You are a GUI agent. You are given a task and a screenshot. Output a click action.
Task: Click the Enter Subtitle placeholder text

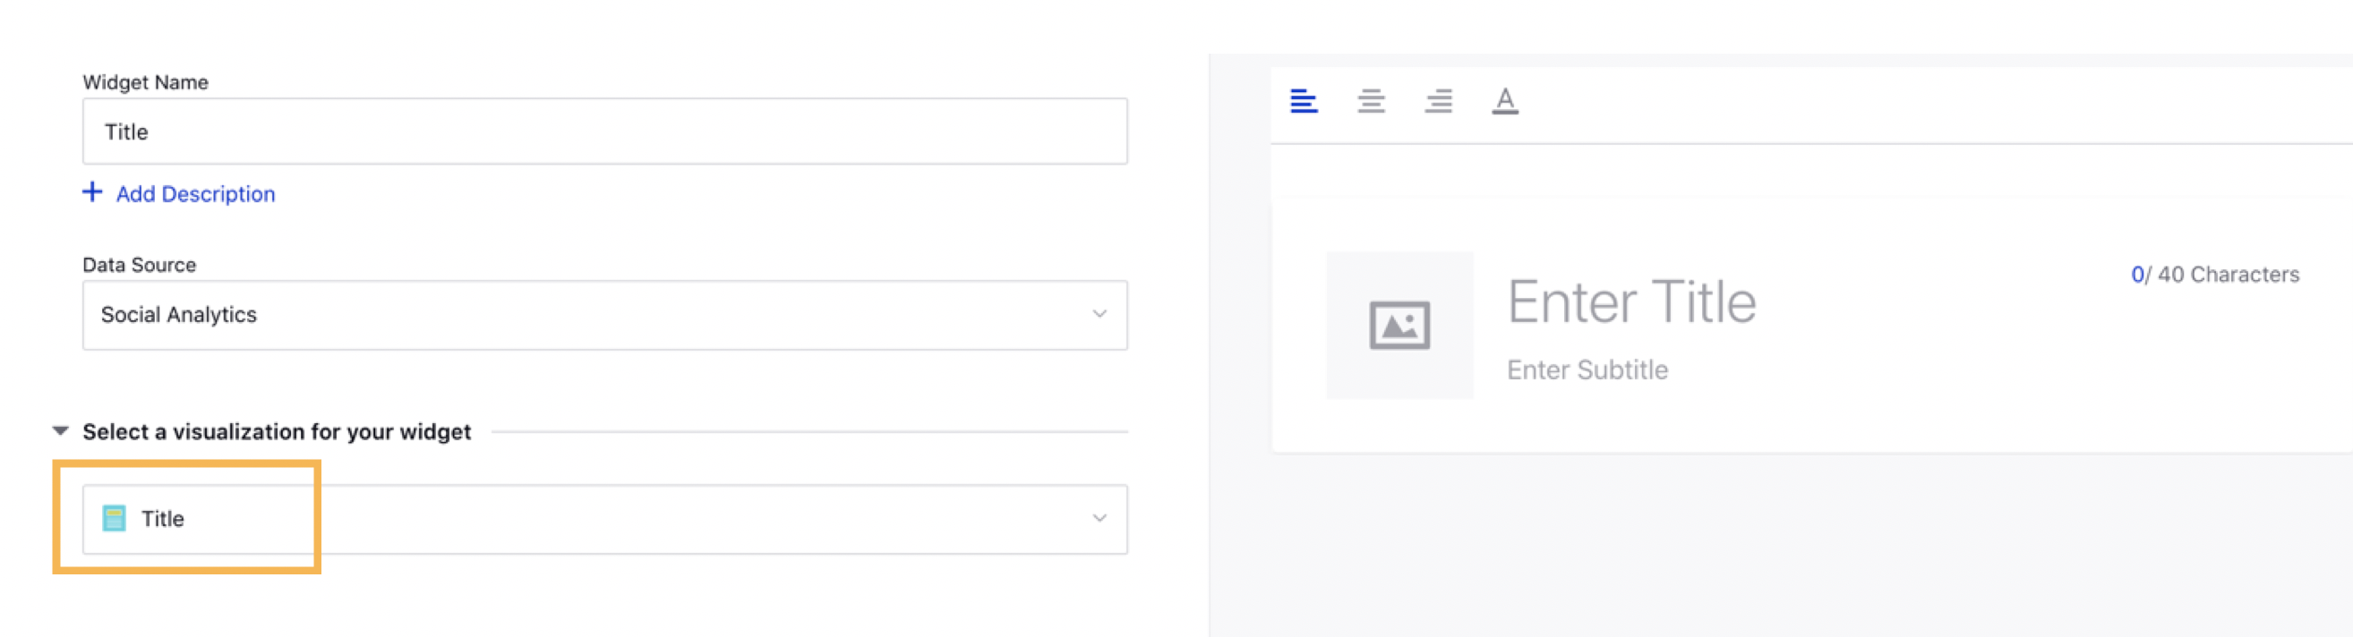[1587, 369]
